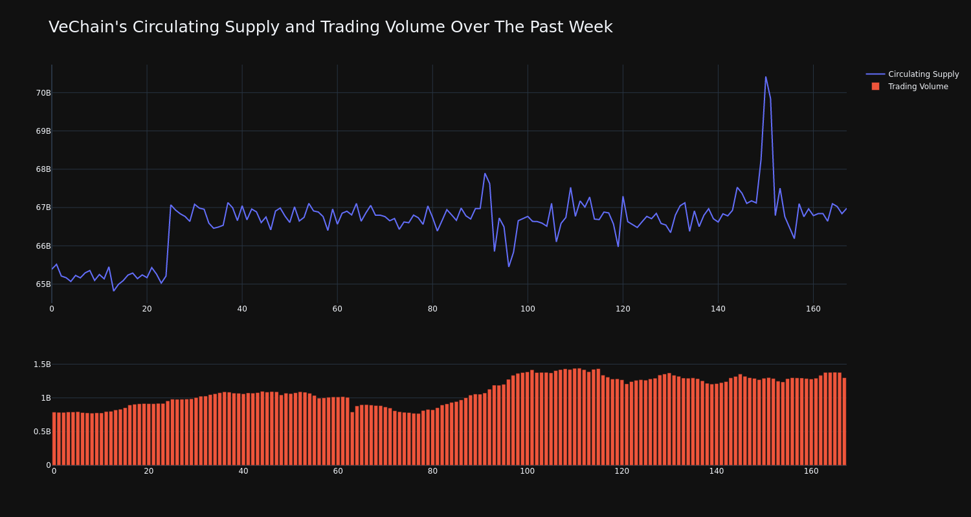Click the 65B label on supply axis
The image size is (971, 517).
[43, 284]
